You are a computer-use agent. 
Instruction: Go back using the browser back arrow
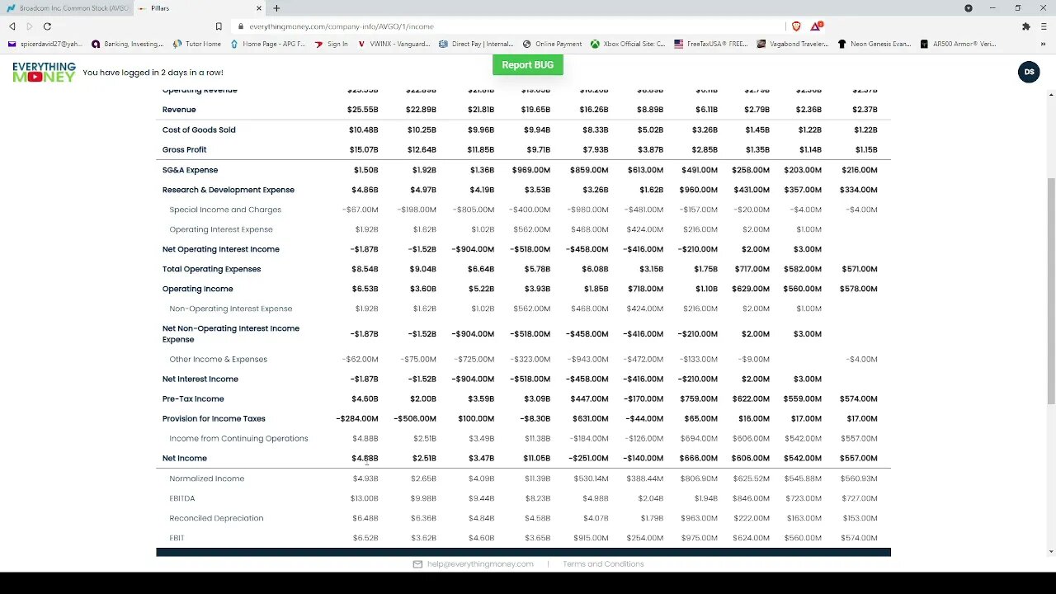[12, 26]
